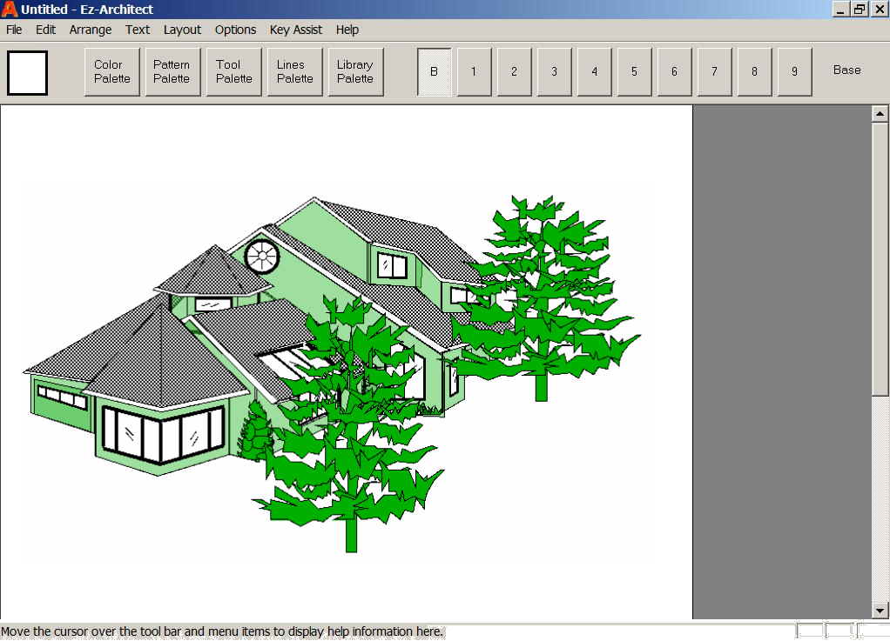This screenshot has height=641, width=890.
Task: Activate layer 9 button
Action: (x=794, y=71)
